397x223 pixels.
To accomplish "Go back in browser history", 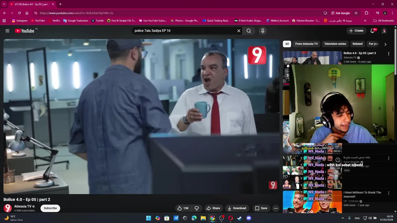I will 4,13.
